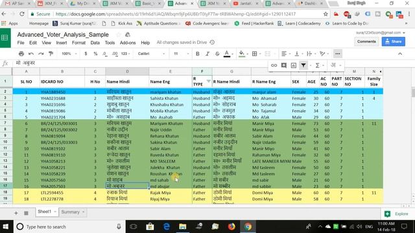Click the Print icon in toolbar
Screen dimensions: 415x233
point(21,54)
